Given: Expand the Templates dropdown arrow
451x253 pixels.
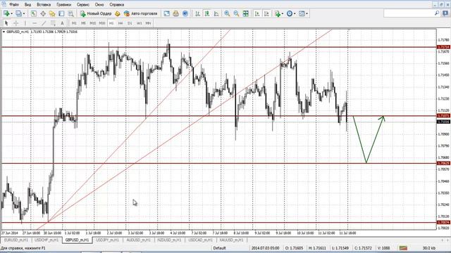Looking at the screenshot, I should pyautogui.click(x=307, y=14).
